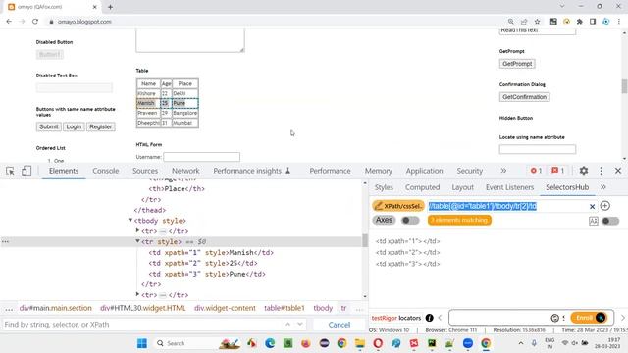Switch to the Styles pane

tap(384, 187)
